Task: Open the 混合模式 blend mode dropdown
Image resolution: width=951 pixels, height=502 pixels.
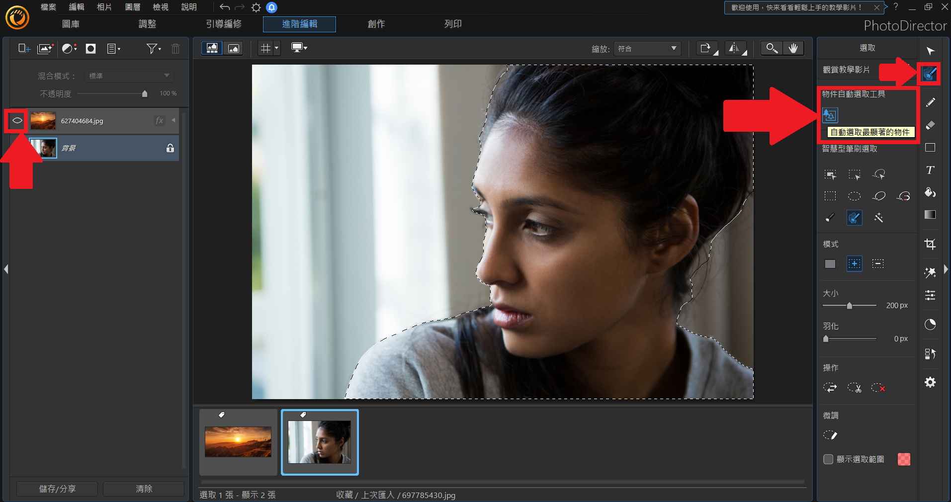Action: [129, 76]
